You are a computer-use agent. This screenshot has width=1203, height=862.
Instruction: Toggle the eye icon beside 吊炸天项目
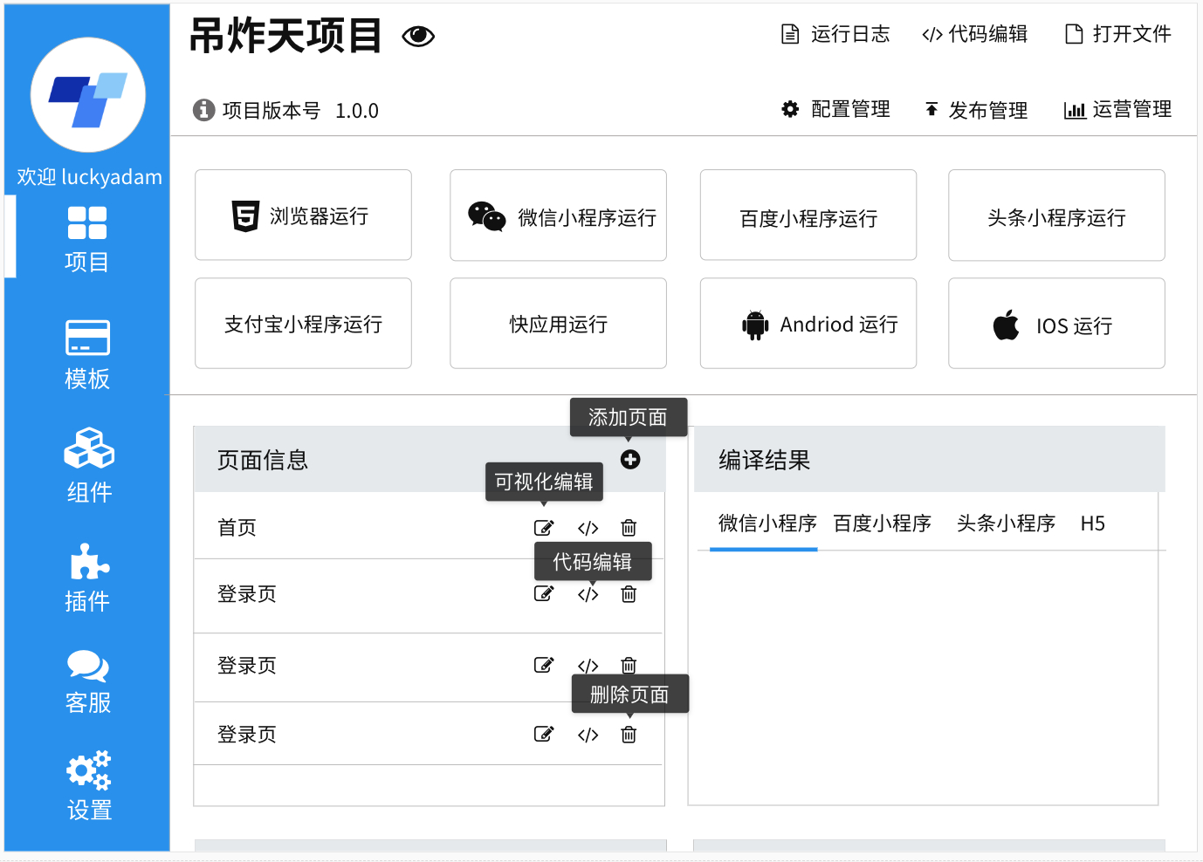point(418,36)
